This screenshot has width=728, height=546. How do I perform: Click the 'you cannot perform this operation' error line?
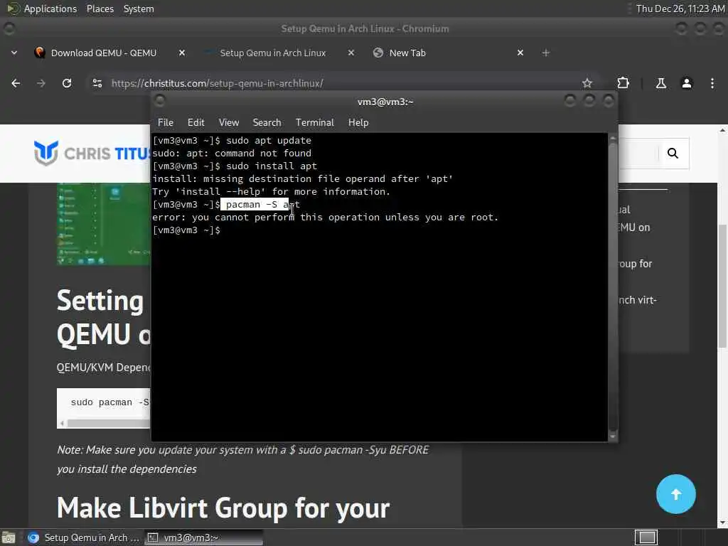tap(325, 218)
